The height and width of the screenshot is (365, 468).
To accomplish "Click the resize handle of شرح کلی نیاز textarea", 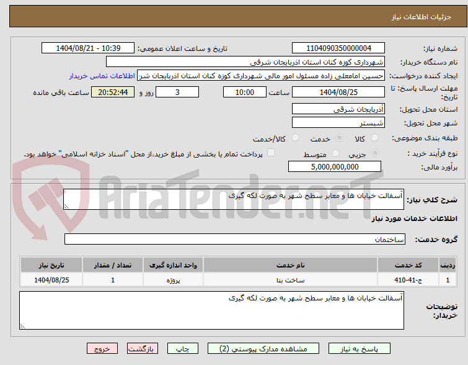I will pyautogui.click(x=66, y=207).
